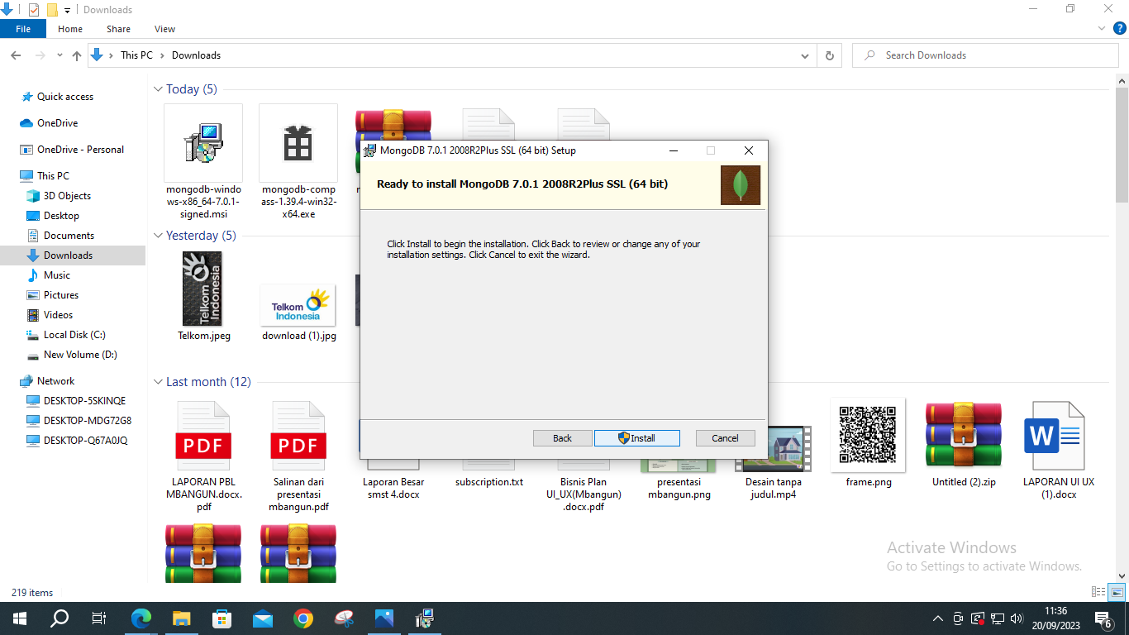Open the Mail app on taskbar
Image resolution: width=1129 pixels, height=635 pixels.
[263, 618]
